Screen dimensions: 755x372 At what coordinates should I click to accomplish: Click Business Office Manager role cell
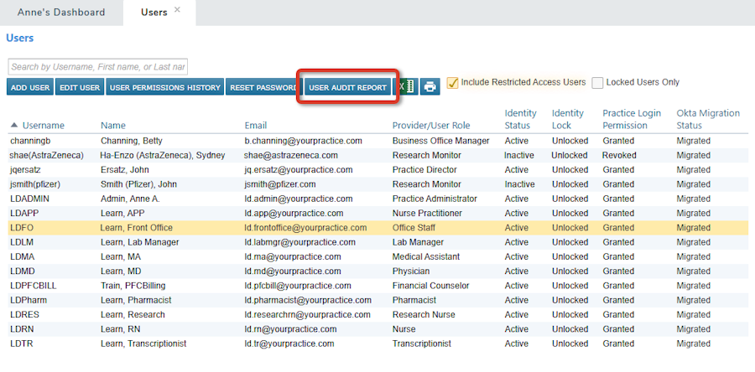pos(440,141)
